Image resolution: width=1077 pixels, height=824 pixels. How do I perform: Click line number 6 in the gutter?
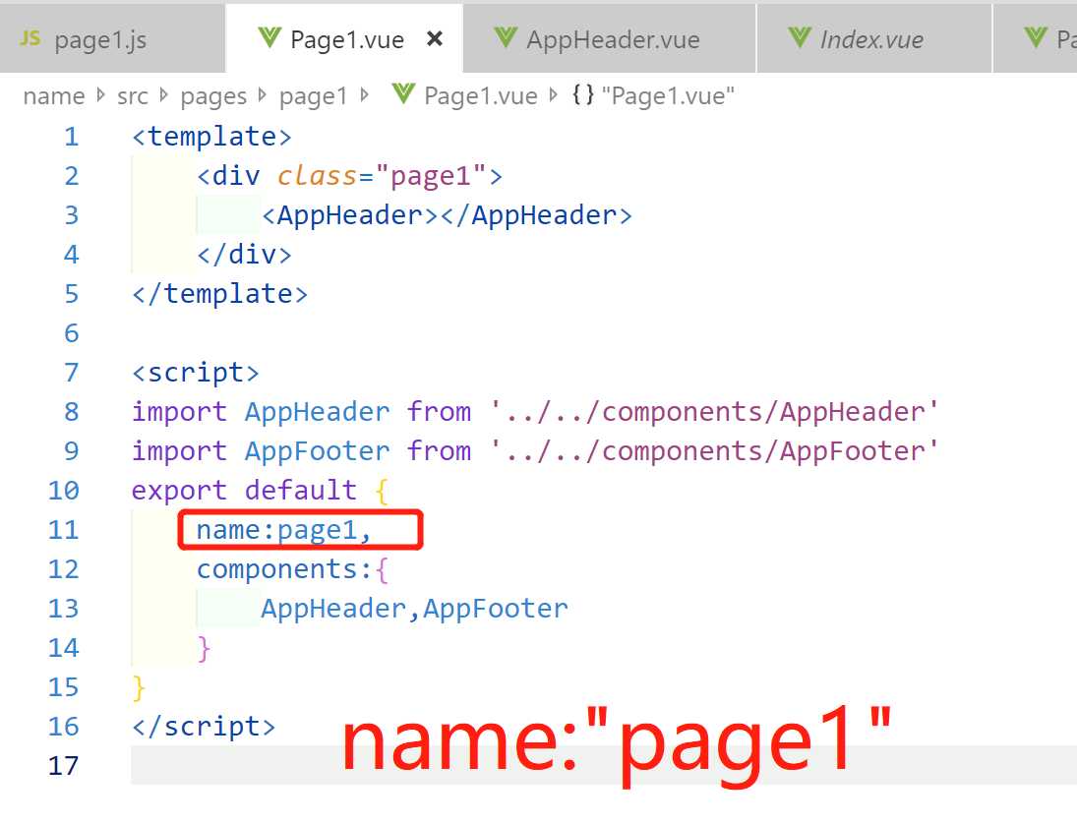pyautogui.click(x=72, y=333)
